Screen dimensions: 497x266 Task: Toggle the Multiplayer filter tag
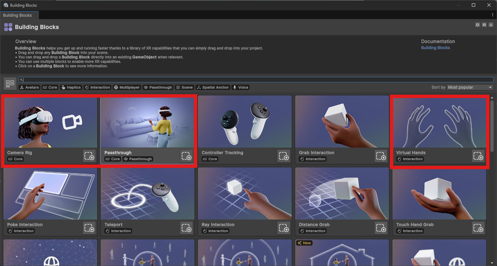coord(127,87)
